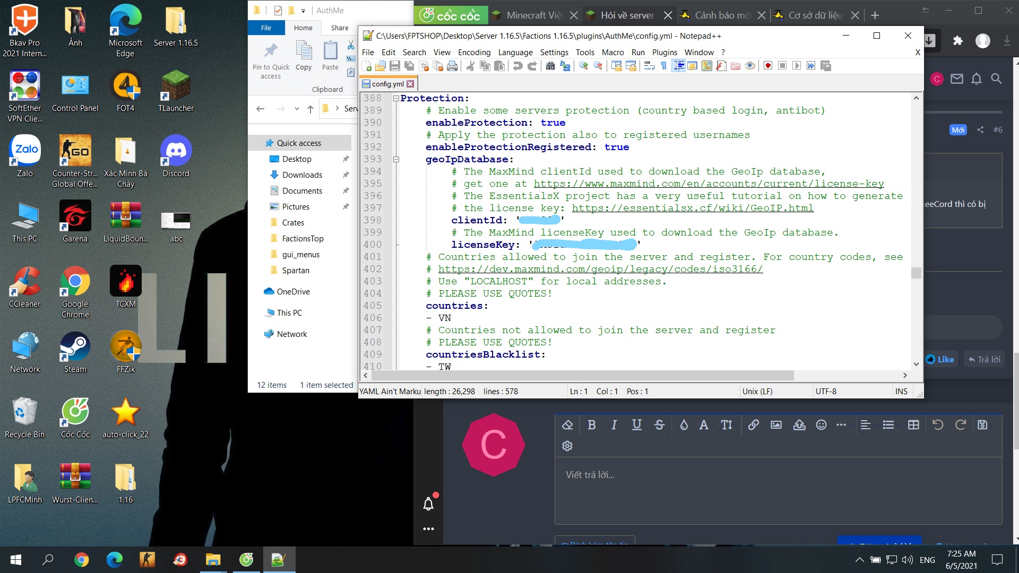Open the emoji smiley picker in the editor

click(x=821, y=424)
